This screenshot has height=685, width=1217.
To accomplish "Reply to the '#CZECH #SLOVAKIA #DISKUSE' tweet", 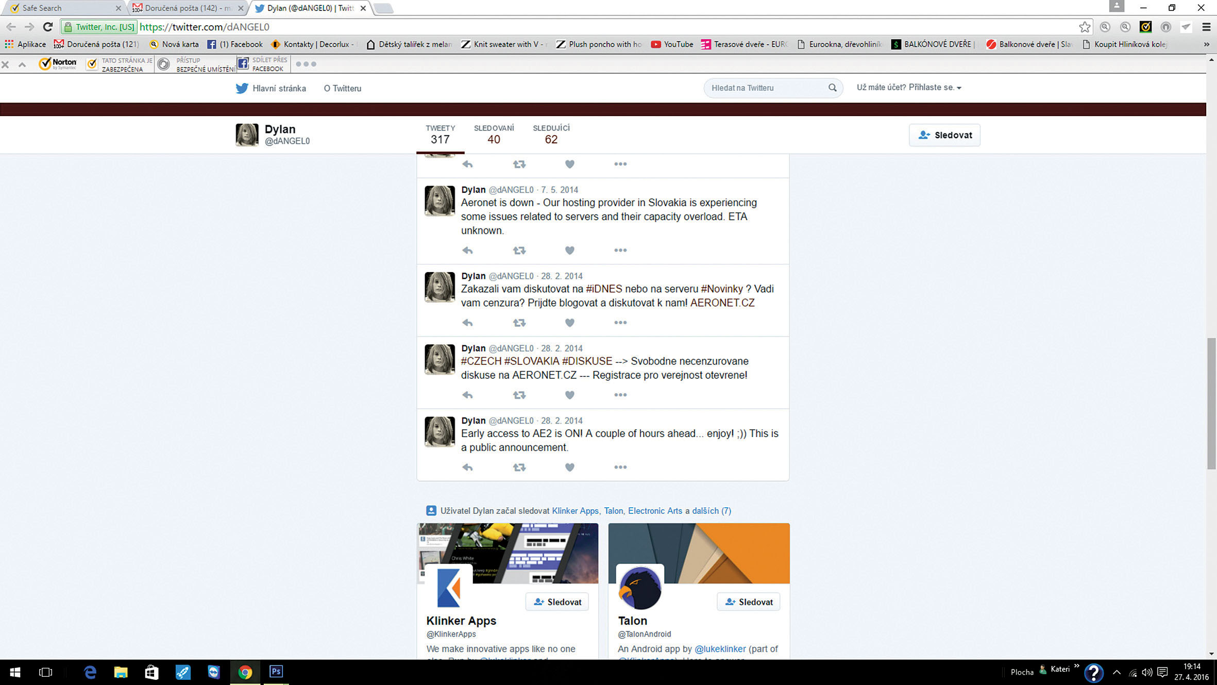I will point(467,395).
